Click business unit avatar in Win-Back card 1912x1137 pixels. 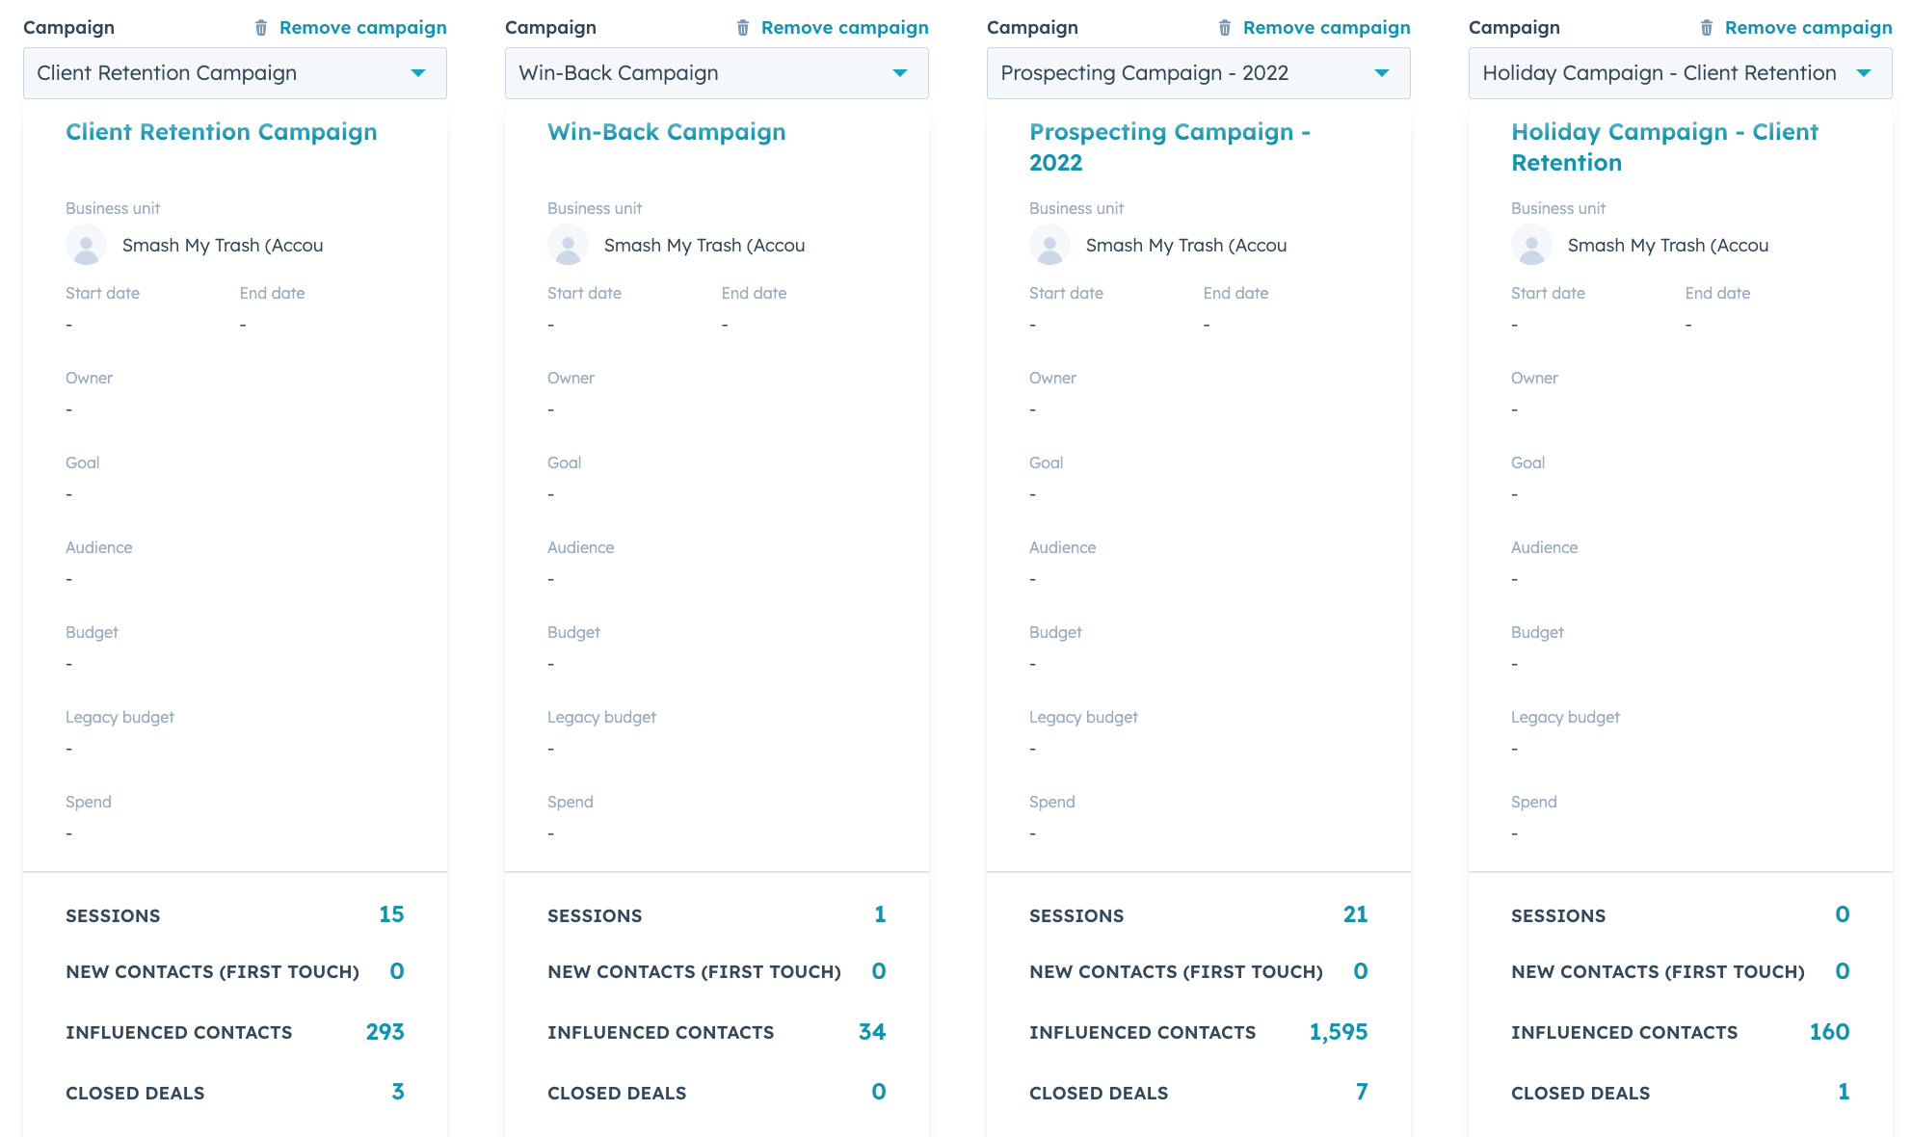click(568, 245)
